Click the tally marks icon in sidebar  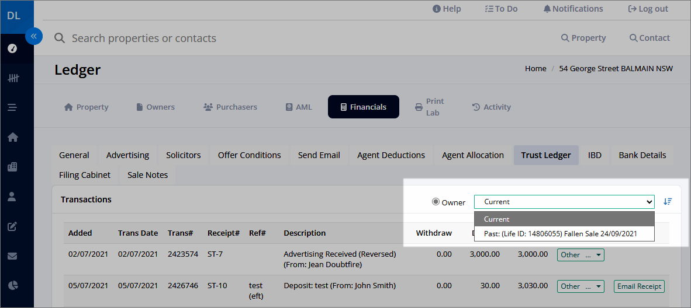(x=13, y=78)
